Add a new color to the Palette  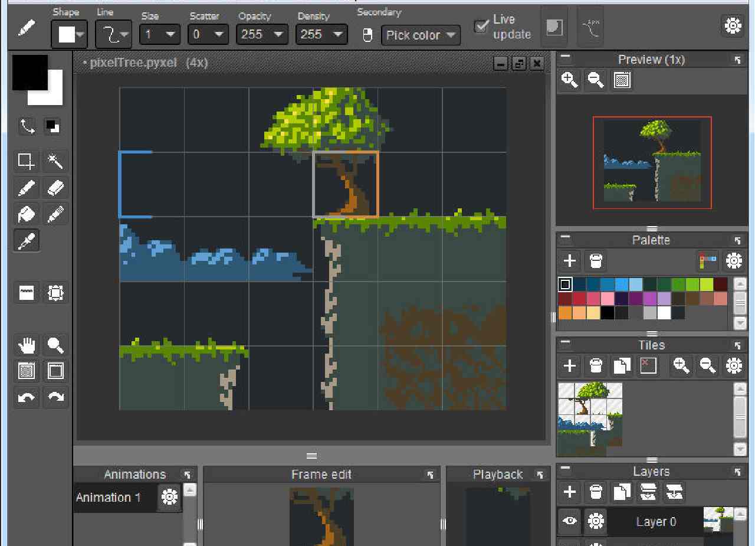pyautogui.click(x=569, y=260)
